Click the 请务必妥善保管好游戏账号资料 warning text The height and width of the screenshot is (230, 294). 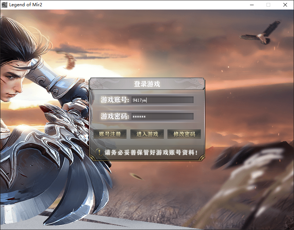[x=151, y=152]
